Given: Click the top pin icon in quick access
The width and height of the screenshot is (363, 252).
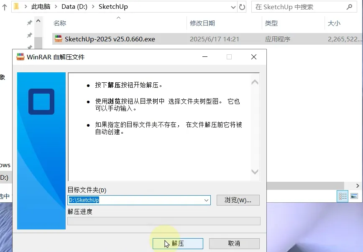Looking at the screenshot, I should (29, 23).
